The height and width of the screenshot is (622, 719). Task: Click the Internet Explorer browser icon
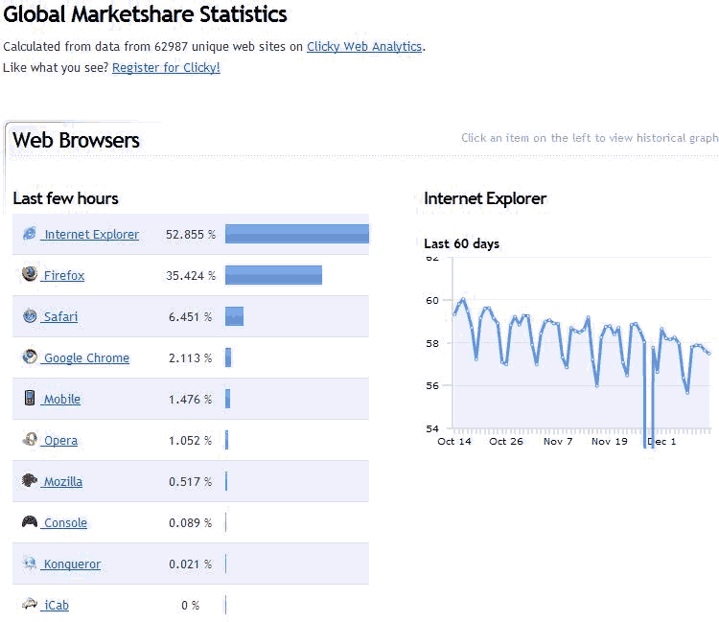tap(30, 234)
